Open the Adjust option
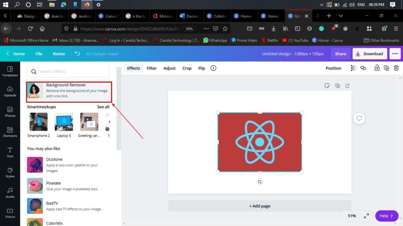 coord(169,68)
